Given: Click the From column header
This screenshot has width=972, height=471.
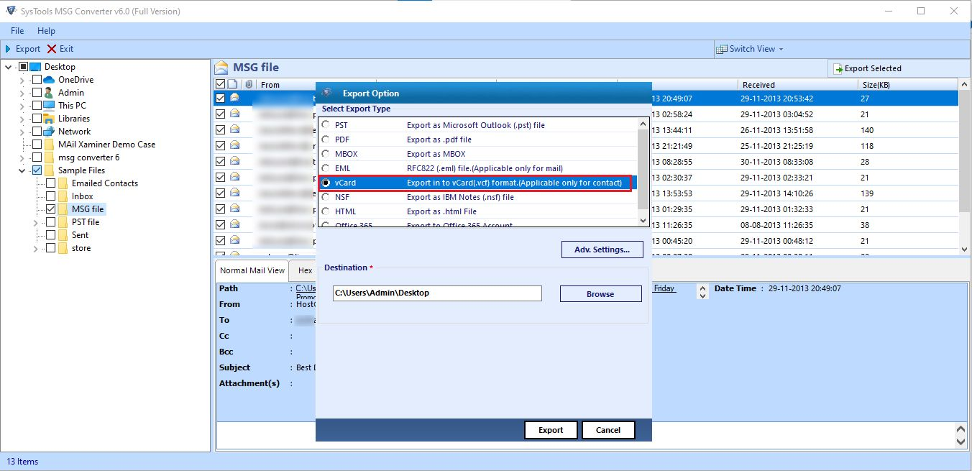Looking at the screenshot, I should pyautogui.click(x=316, y=84).
